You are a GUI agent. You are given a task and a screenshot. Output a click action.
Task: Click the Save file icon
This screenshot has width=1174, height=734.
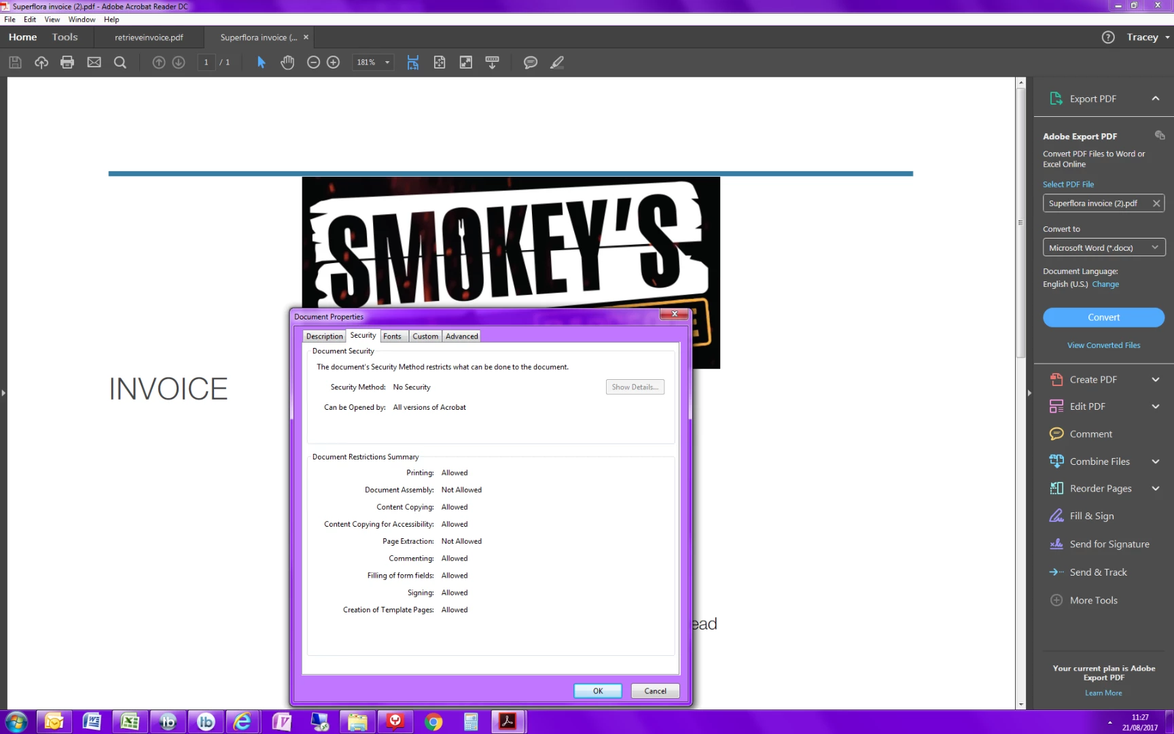point(15,63)
